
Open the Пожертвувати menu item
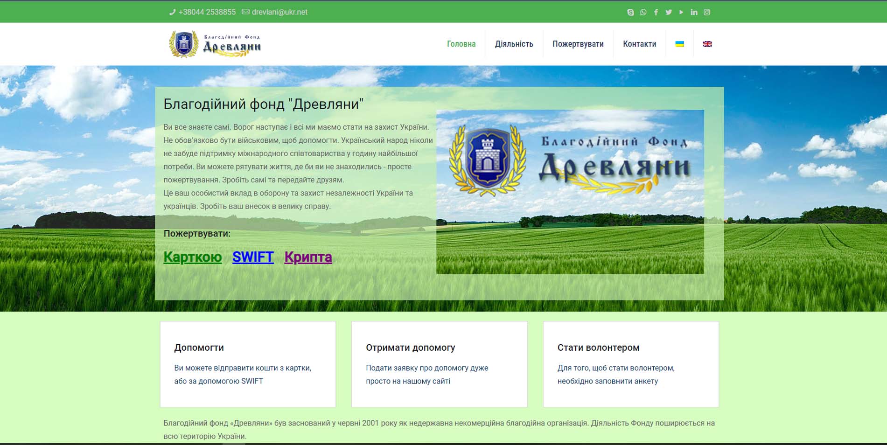coord(578,44)
